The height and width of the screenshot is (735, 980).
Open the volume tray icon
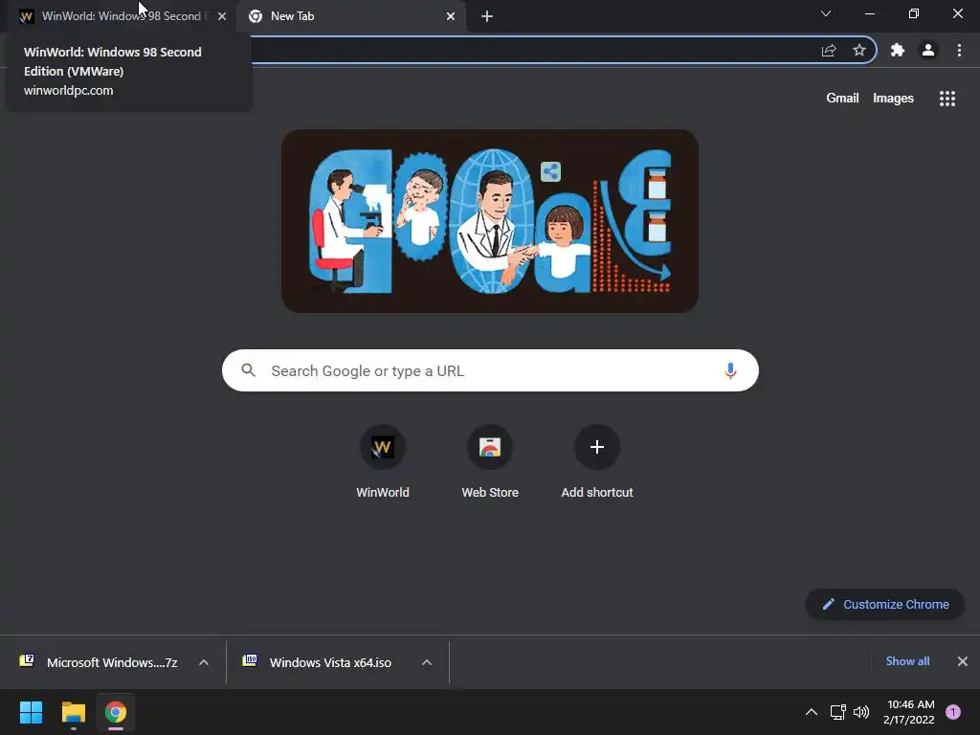(x=861, y=712)
